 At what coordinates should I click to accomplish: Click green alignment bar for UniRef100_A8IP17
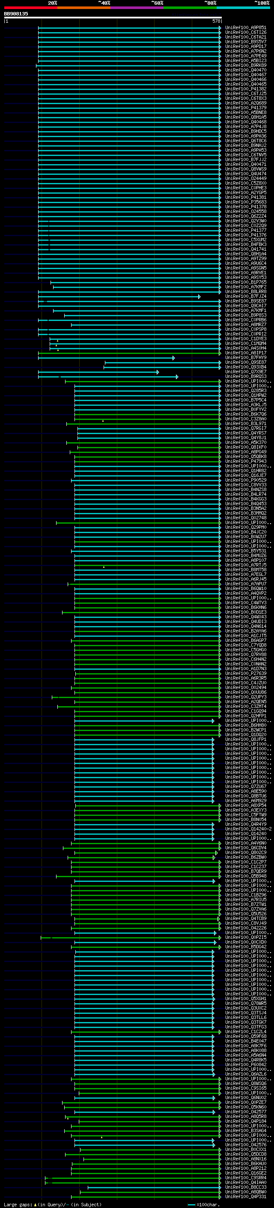click(129, 353)
